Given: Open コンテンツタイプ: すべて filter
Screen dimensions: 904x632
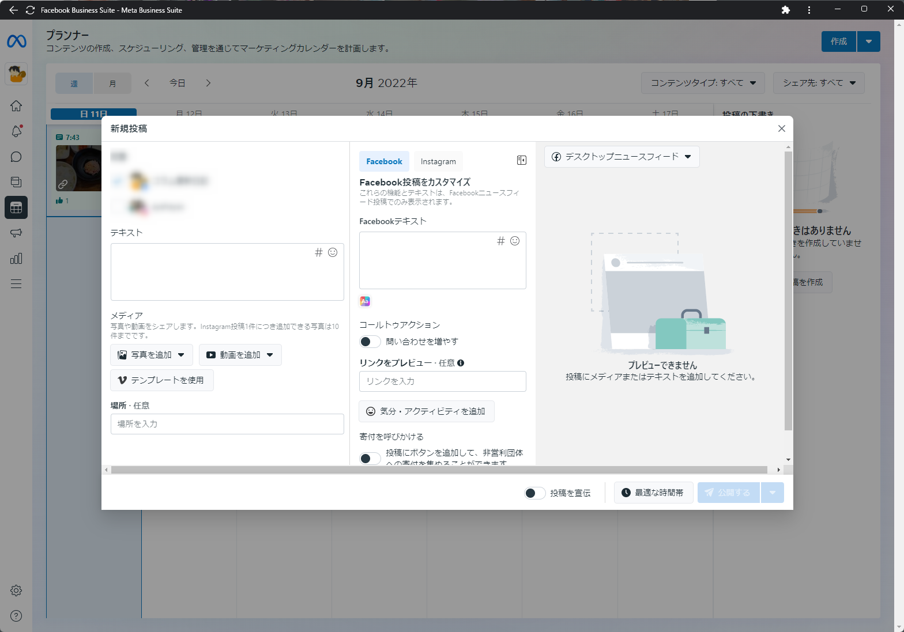Looking at the screenshot, I should [x=703, y=83].
